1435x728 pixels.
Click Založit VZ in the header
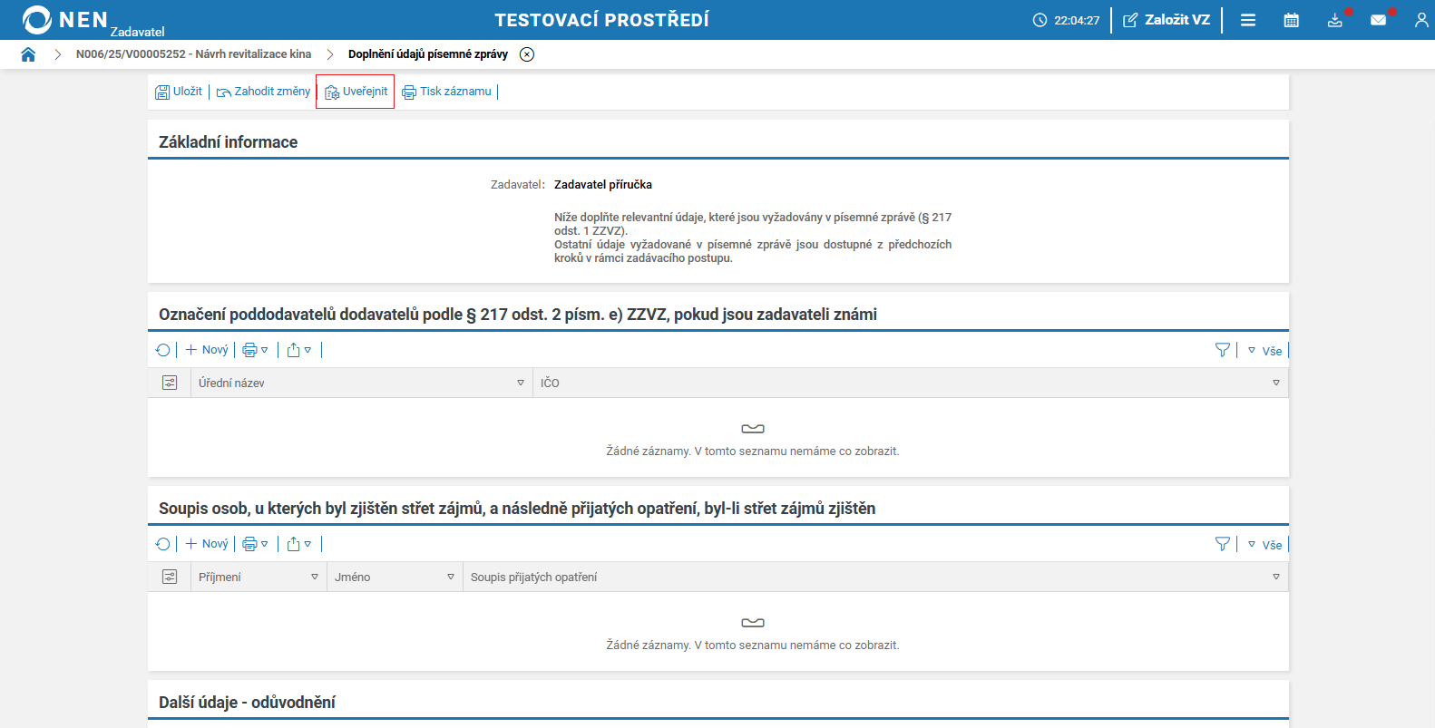[1167, 20]
